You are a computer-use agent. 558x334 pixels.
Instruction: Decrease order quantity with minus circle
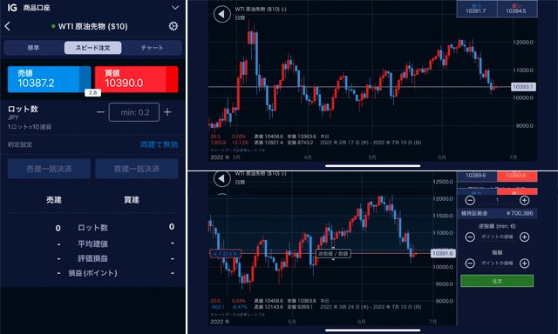pos(470,200)
